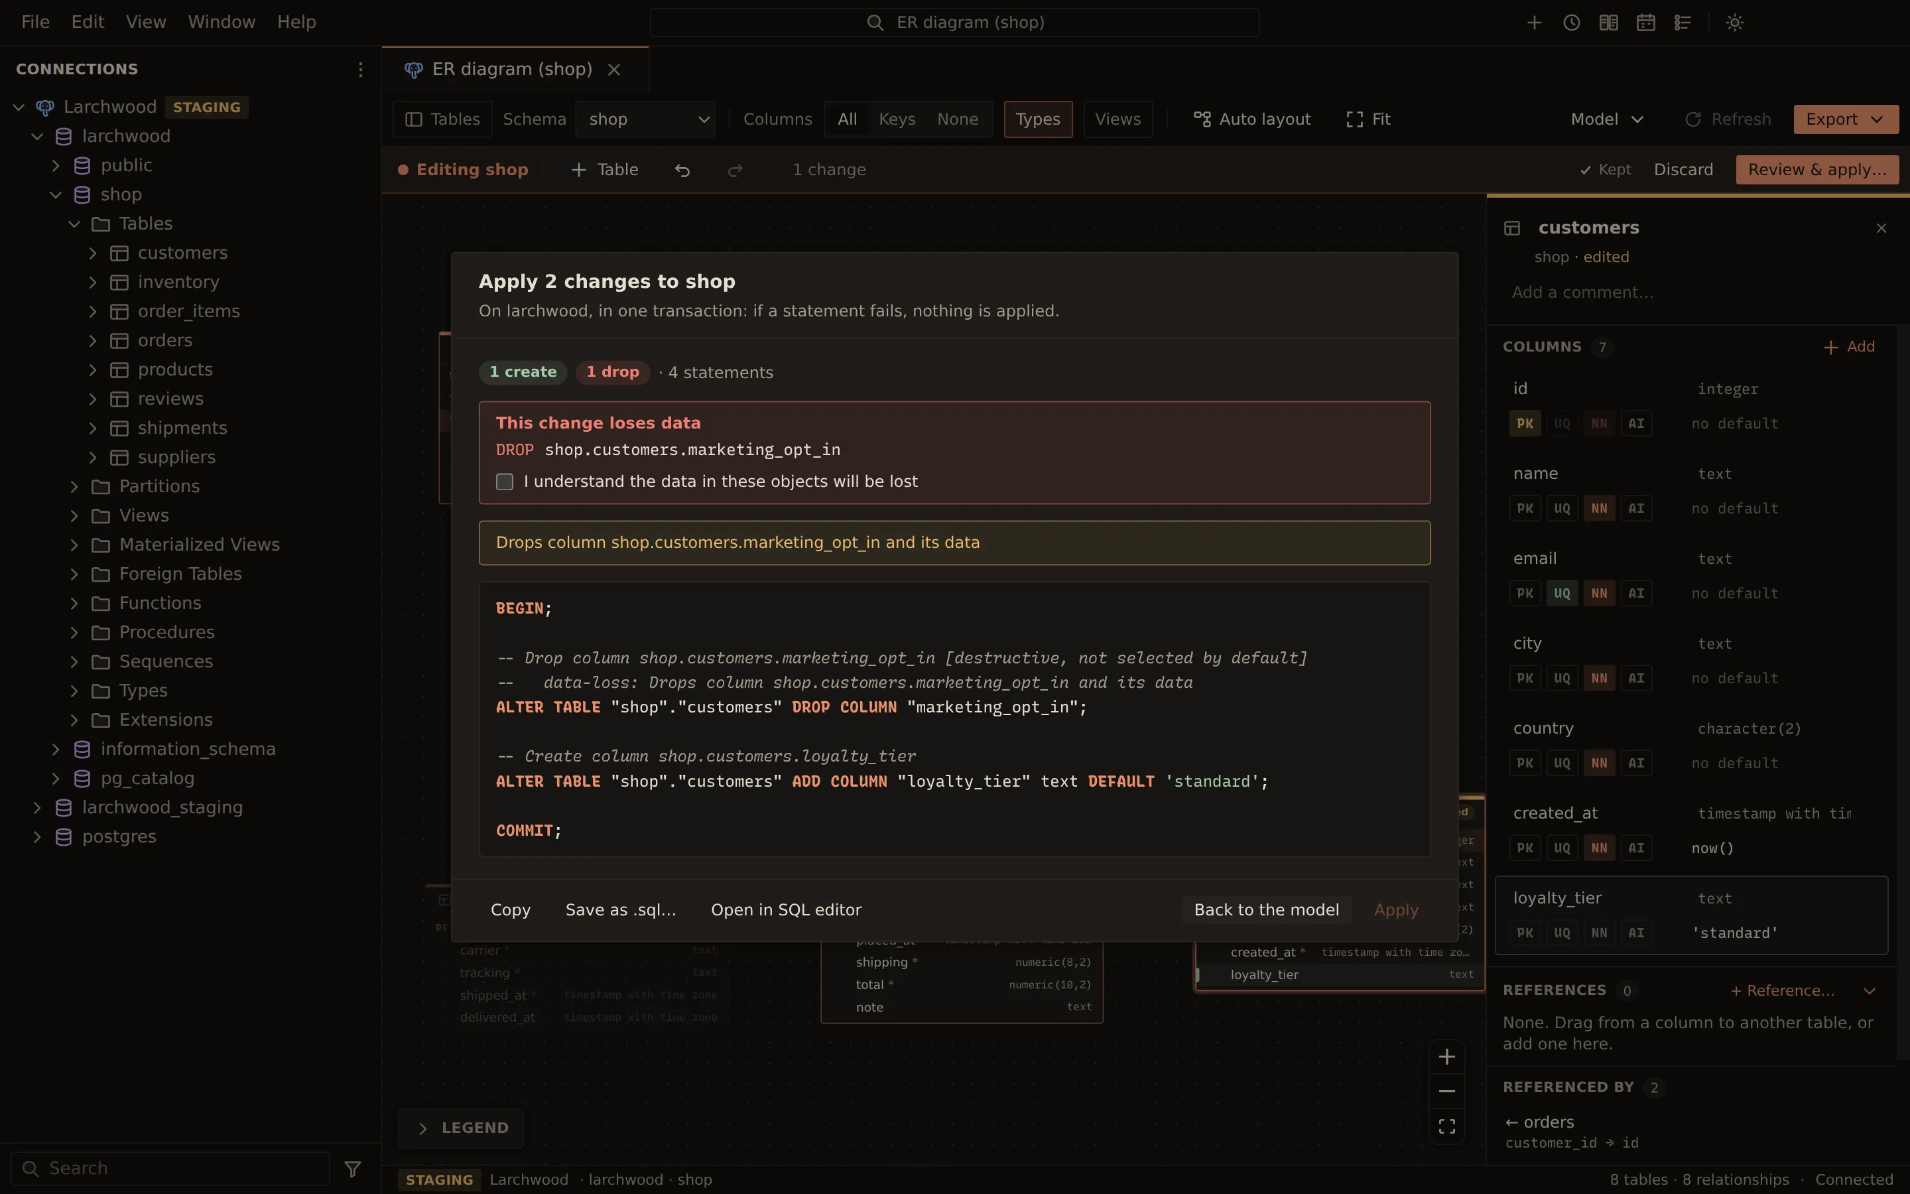Click Auto layout in the toolbar

tap(1251, 119)
